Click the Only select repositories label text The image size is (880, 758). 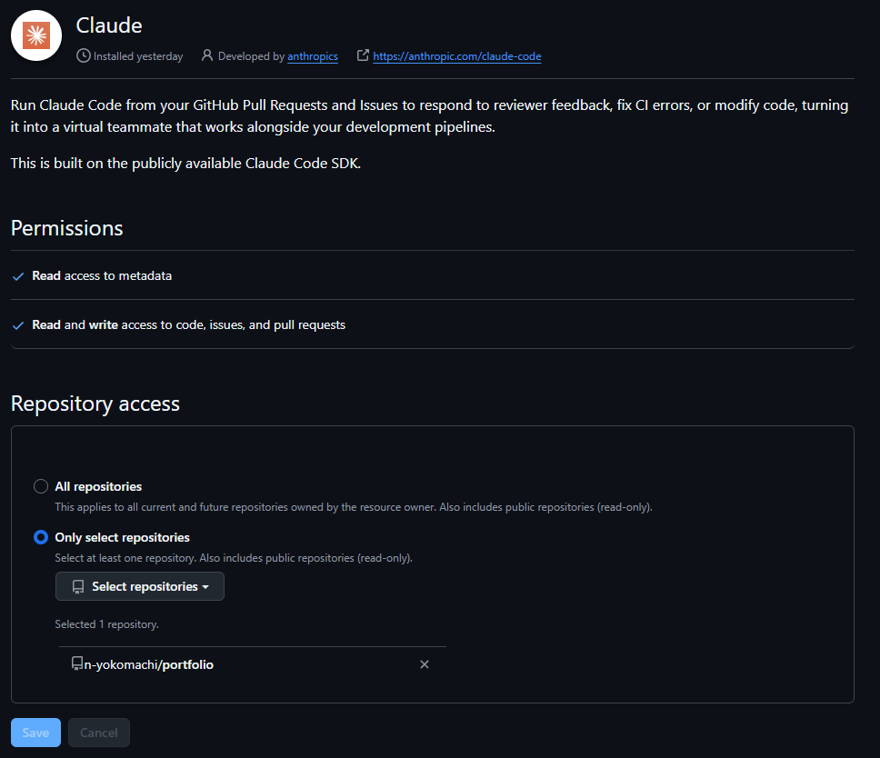pos(123,537)
